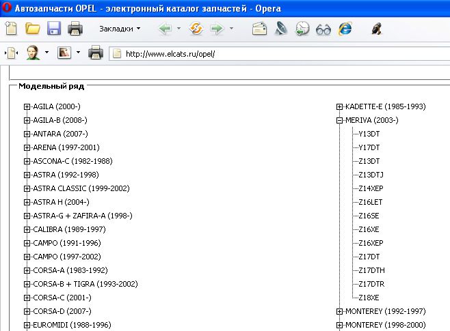Reload page with the orange refresh icon

pyautogui.click(x=196, y=29)
